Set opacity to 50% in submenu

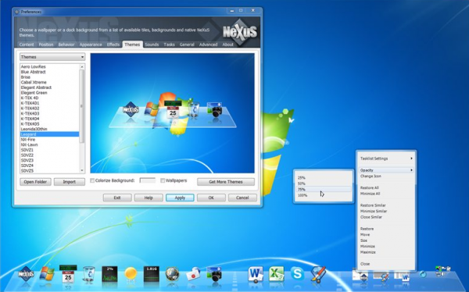323,183
